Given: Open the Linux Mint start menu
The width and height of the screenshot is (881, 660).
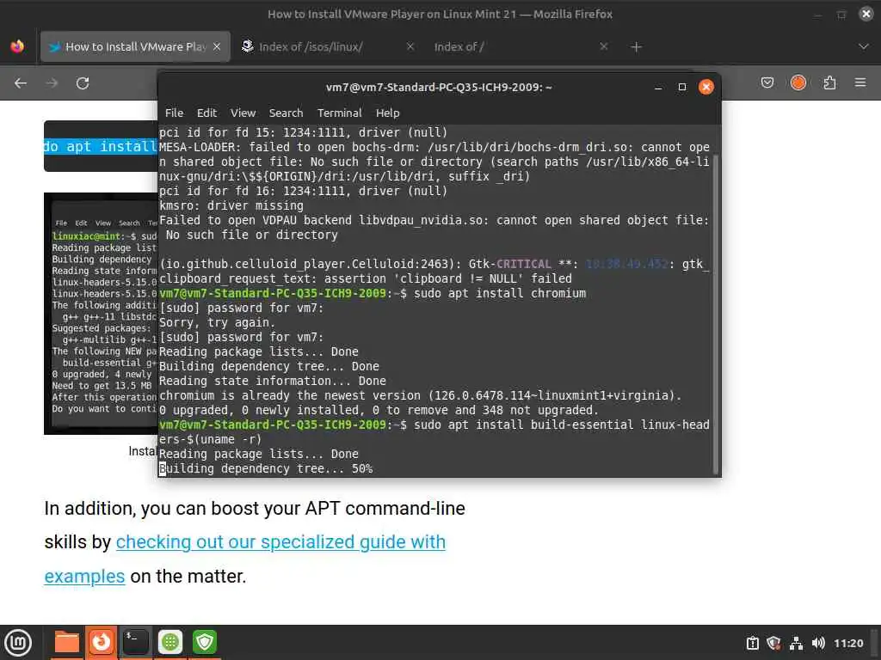Looking at the screenshot, I should coord(18,643).
